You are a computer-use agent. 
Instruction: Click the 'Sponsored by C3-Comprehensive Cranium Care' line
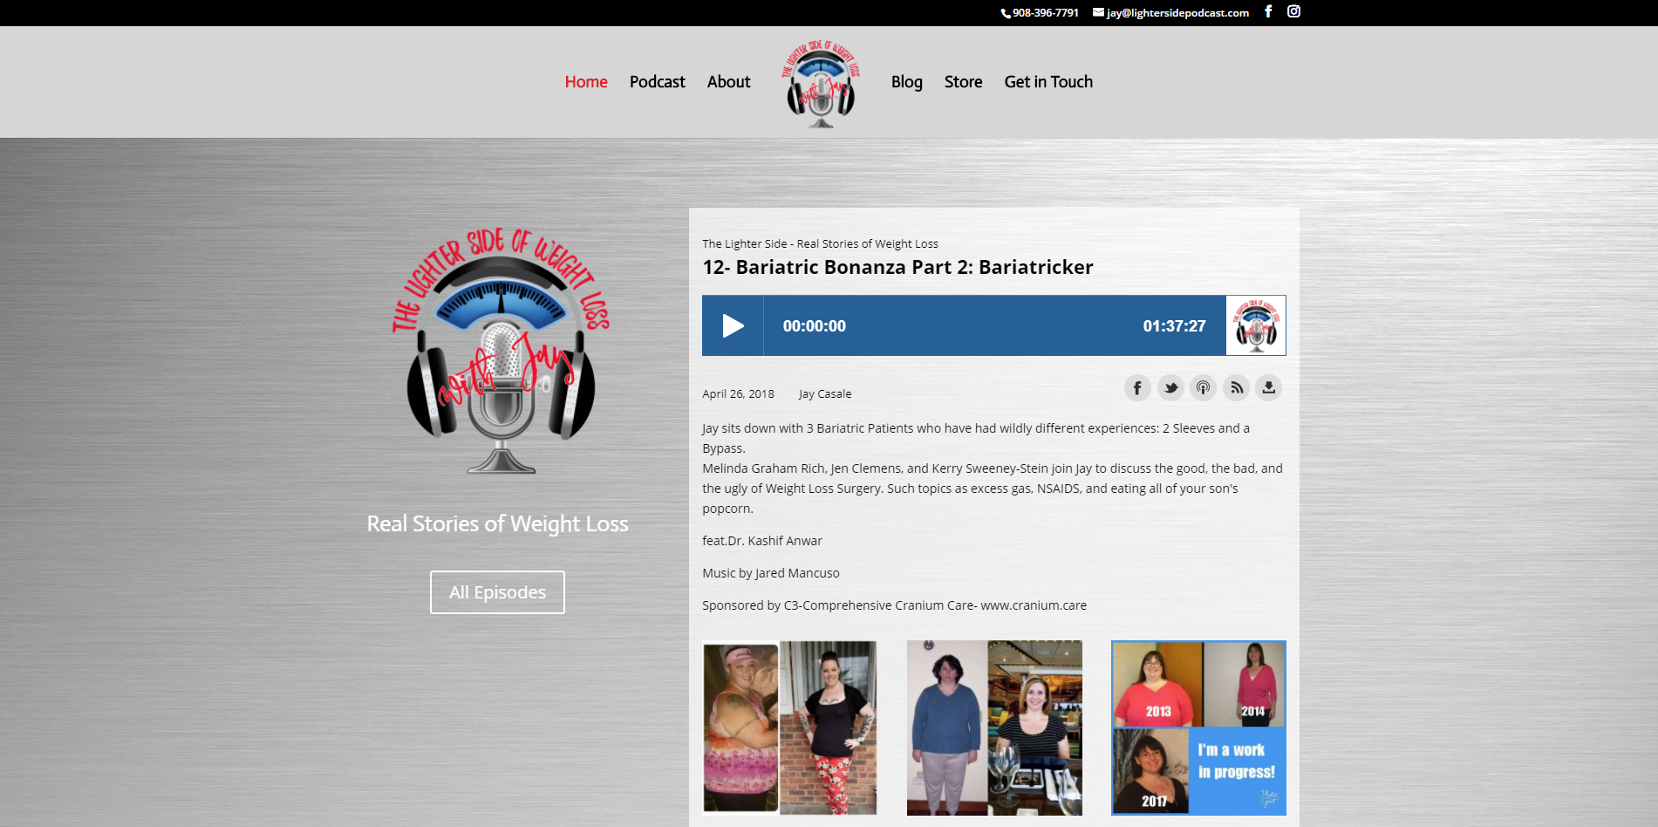(x=894, y=605)
